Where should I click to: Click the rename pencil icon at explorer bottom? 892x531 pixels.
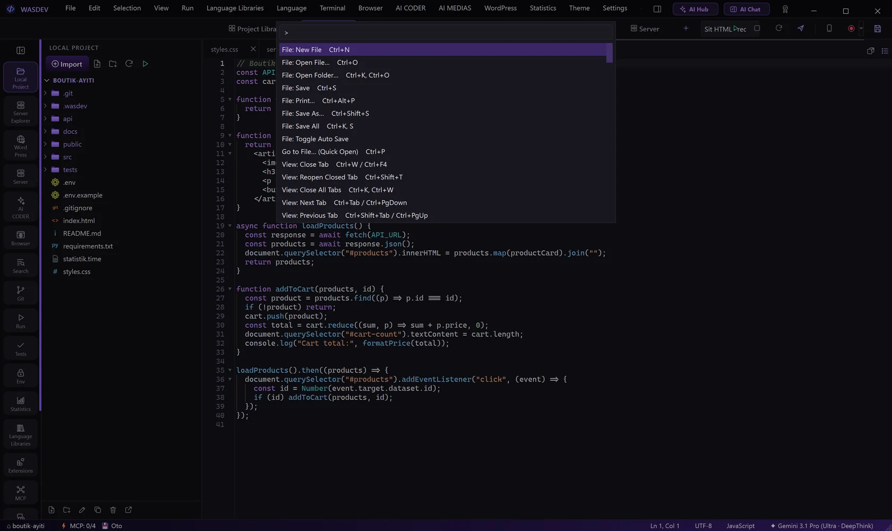coord(82,510)
